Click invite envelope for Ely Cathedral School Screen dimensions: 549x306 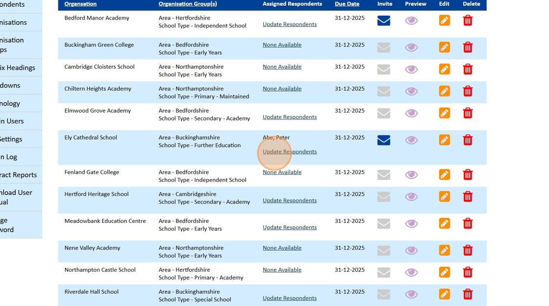[384, 140]
